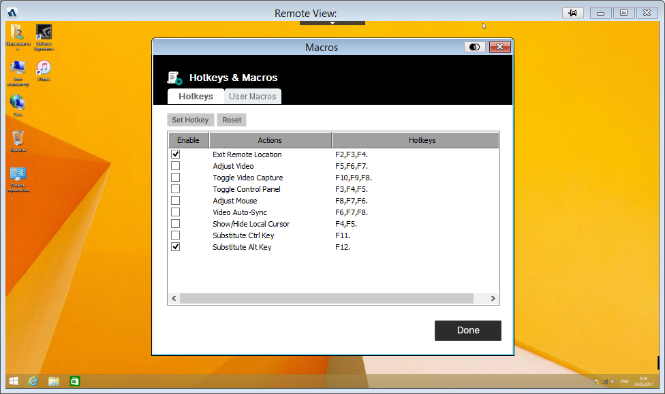Select the Exit Remote Location action row
This screenshot has height=394, width=665.
click(x=247, y=154)
